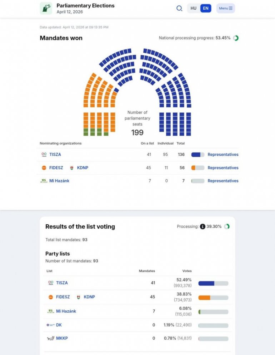Show FIDESZ-KDNP Representatives list

223,168
